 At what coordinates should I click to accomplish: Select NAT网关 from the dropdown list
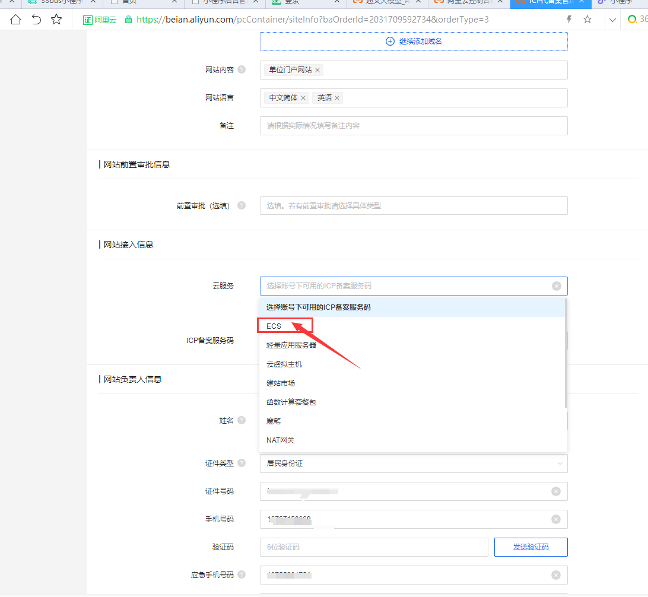(280, 440)
